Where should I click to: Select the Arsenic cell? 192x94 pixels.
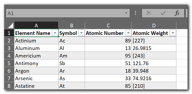click(x=36, y=78)
